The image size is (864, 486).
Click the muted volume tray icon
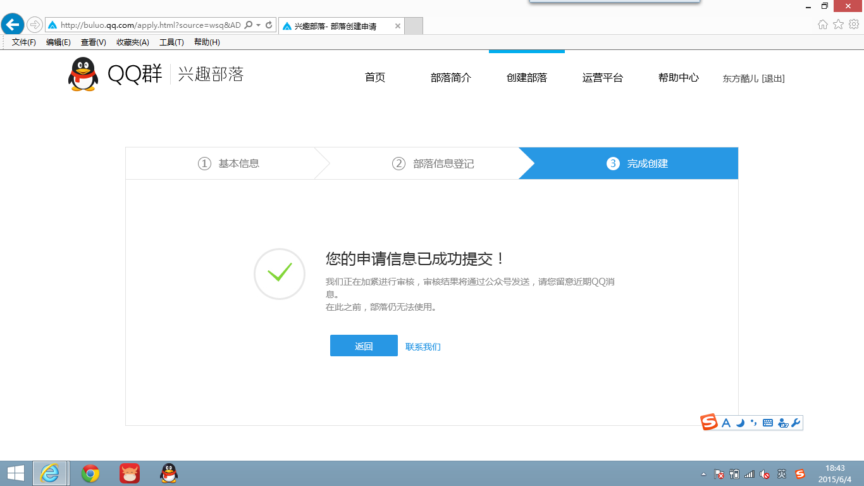coord(765,474)
